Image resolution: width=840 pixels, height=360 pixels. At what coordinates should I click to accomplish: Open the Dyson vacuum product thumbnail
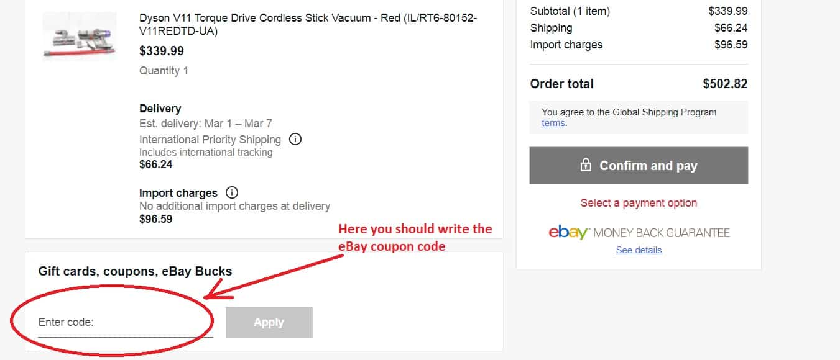tap(79, 36)
